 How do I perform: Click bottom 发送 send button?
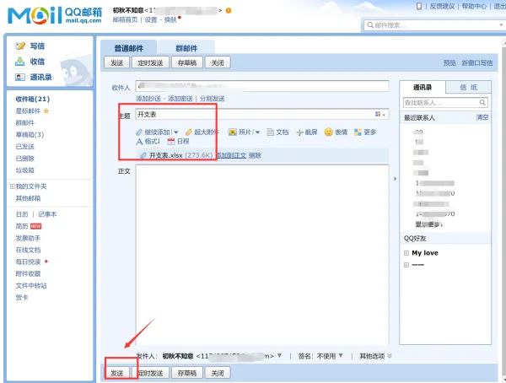point(117,373)
